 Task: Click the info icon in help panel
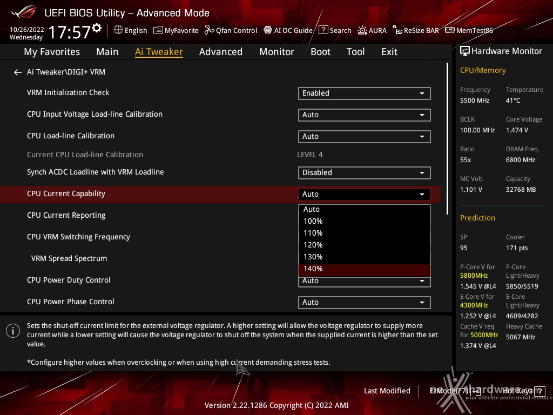tap(13, 331)
